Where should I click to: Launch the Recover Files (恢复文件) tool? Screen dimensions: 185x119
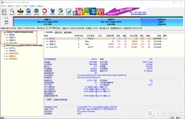coord(20,12)
